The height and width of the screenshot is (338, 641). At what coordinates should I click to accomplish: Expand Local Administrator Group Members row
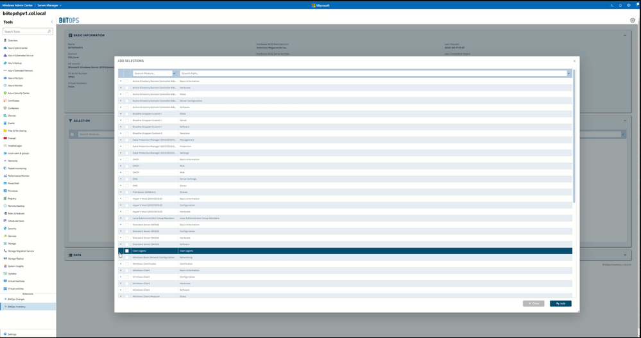point(121,218)
